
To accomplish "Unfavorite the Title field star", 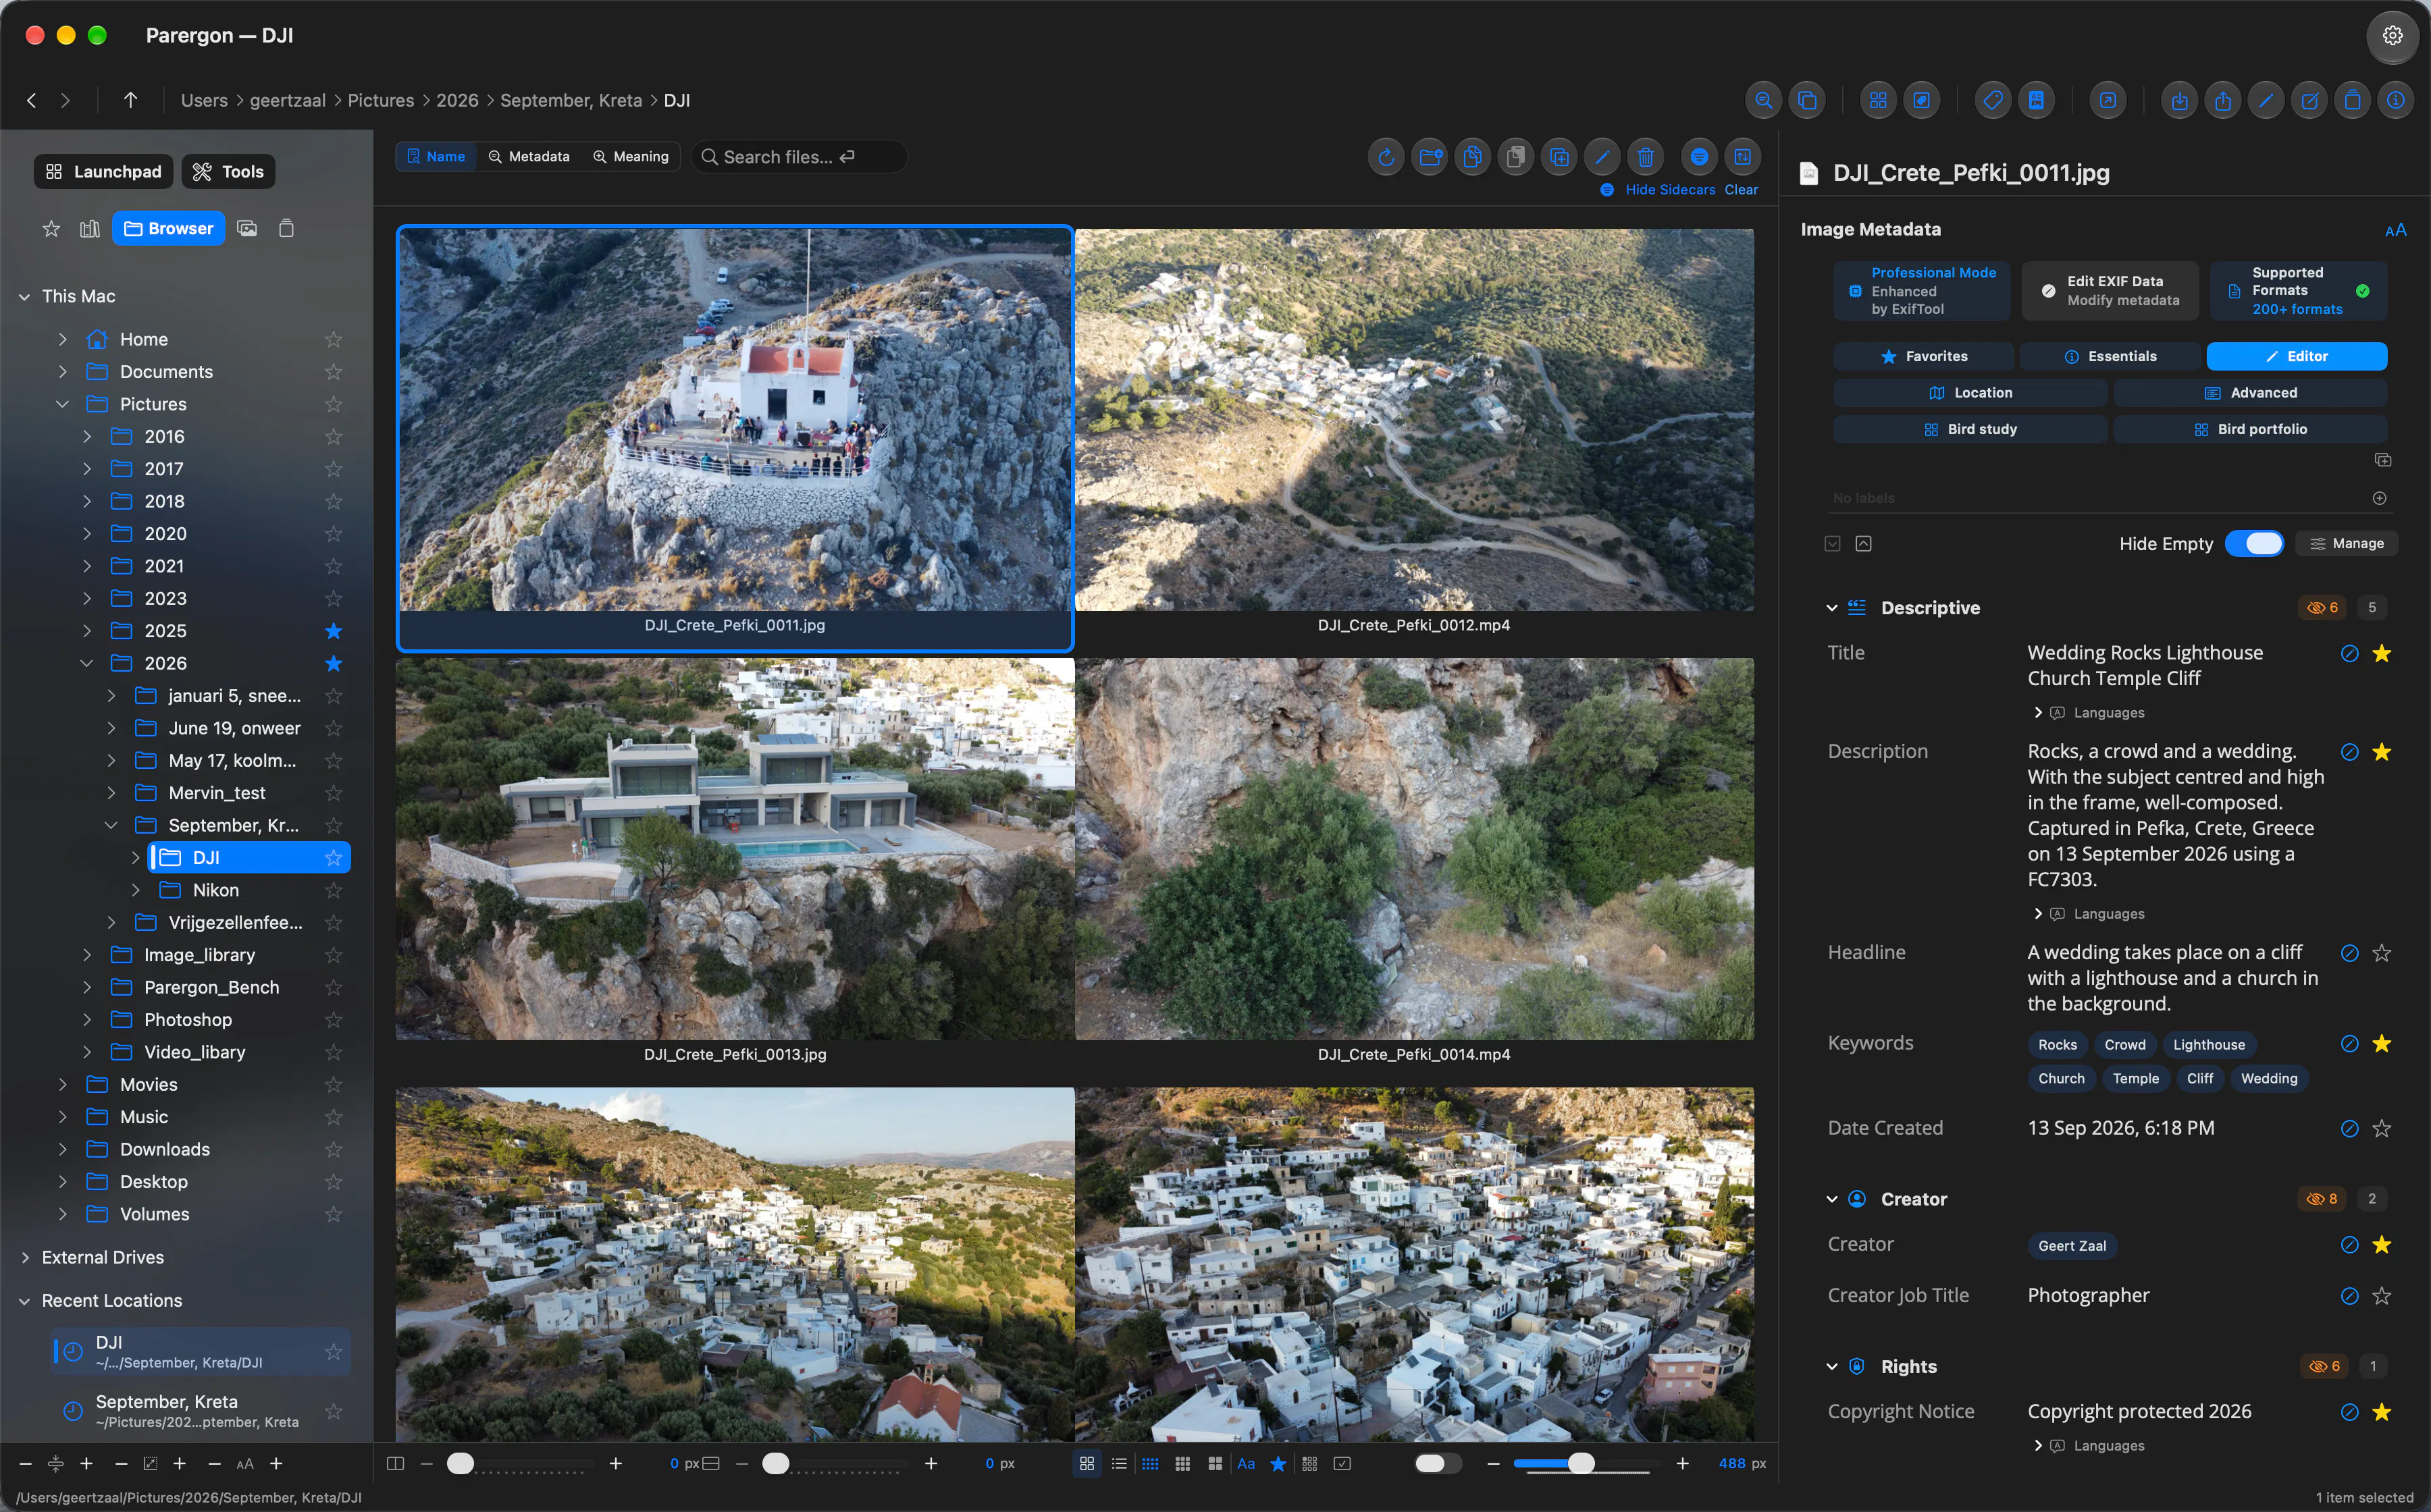I will 2382,654.
